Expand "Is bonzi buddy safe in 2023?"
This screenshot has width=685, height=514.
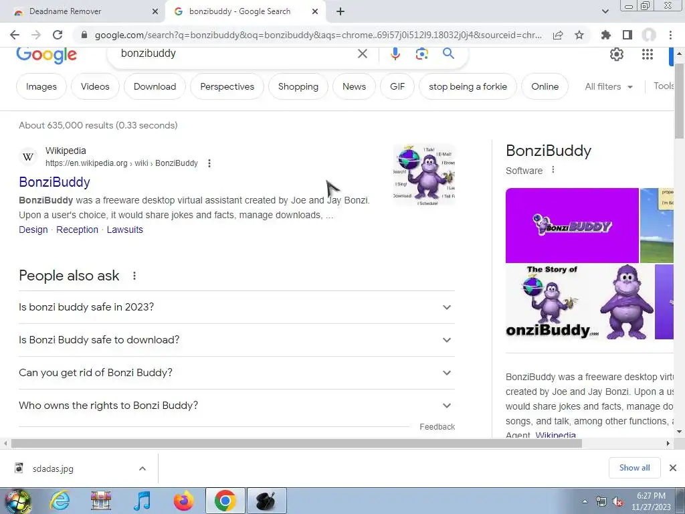(x=237, y=307)
